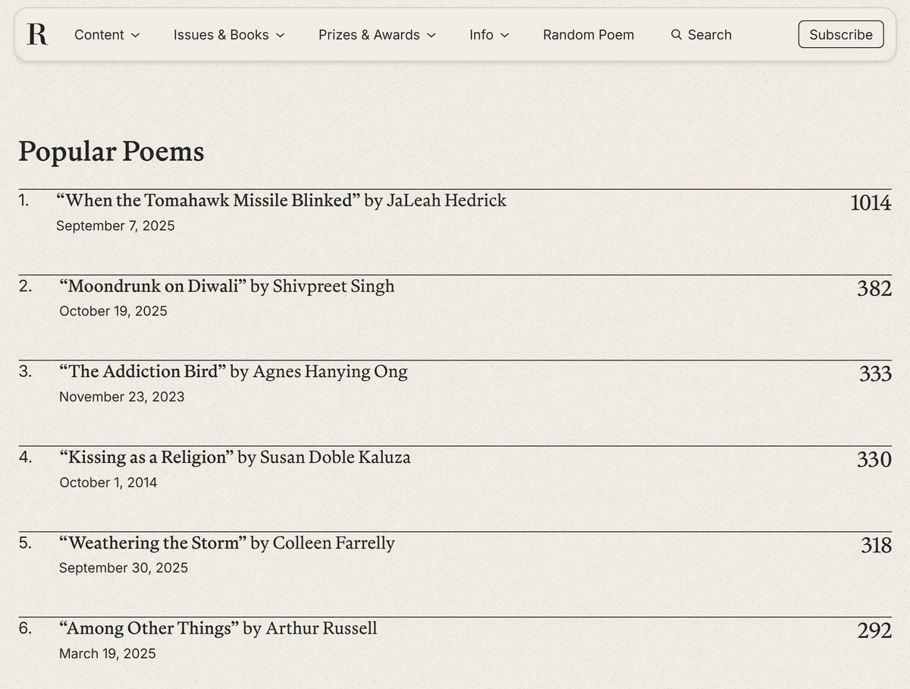The height and width of the screenshot is (689, 910).
Task: Open "Among Other Things" by Arthur Russell
Action: (218, 629)
